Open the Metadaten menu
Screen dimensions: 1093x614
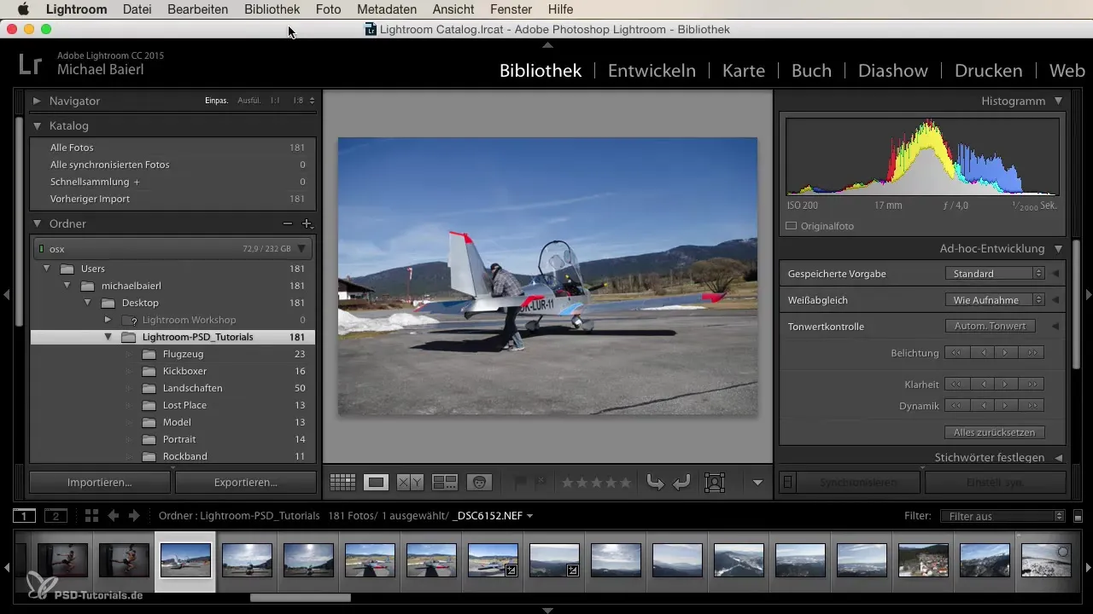tap(387, 9)
